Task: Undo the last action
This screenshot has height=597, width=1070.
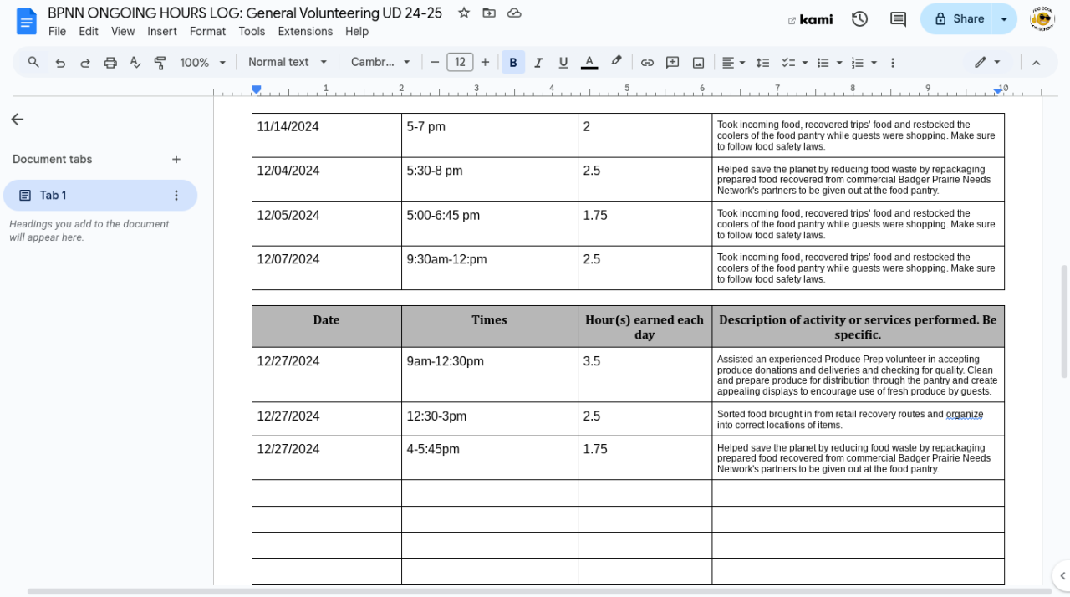Action: [59, 62]
